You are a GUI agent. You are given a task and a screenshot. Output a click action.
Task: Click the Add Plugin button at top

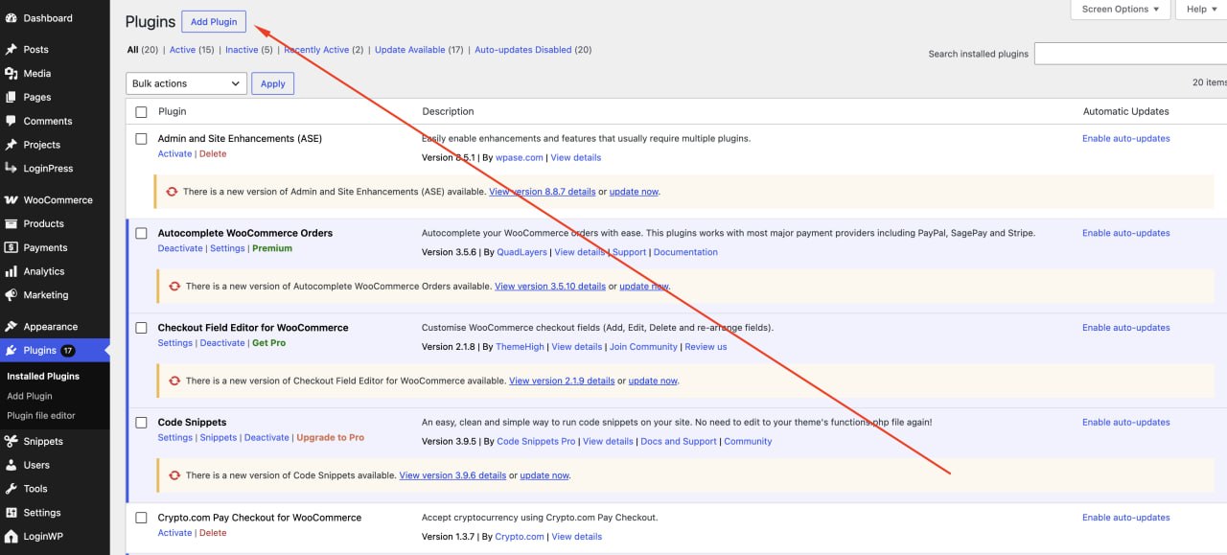214,22
